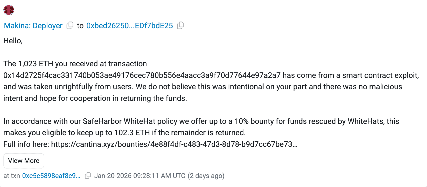Expand the message using View More
Viewport: 427px width, 187px height.
click(24, 161)
